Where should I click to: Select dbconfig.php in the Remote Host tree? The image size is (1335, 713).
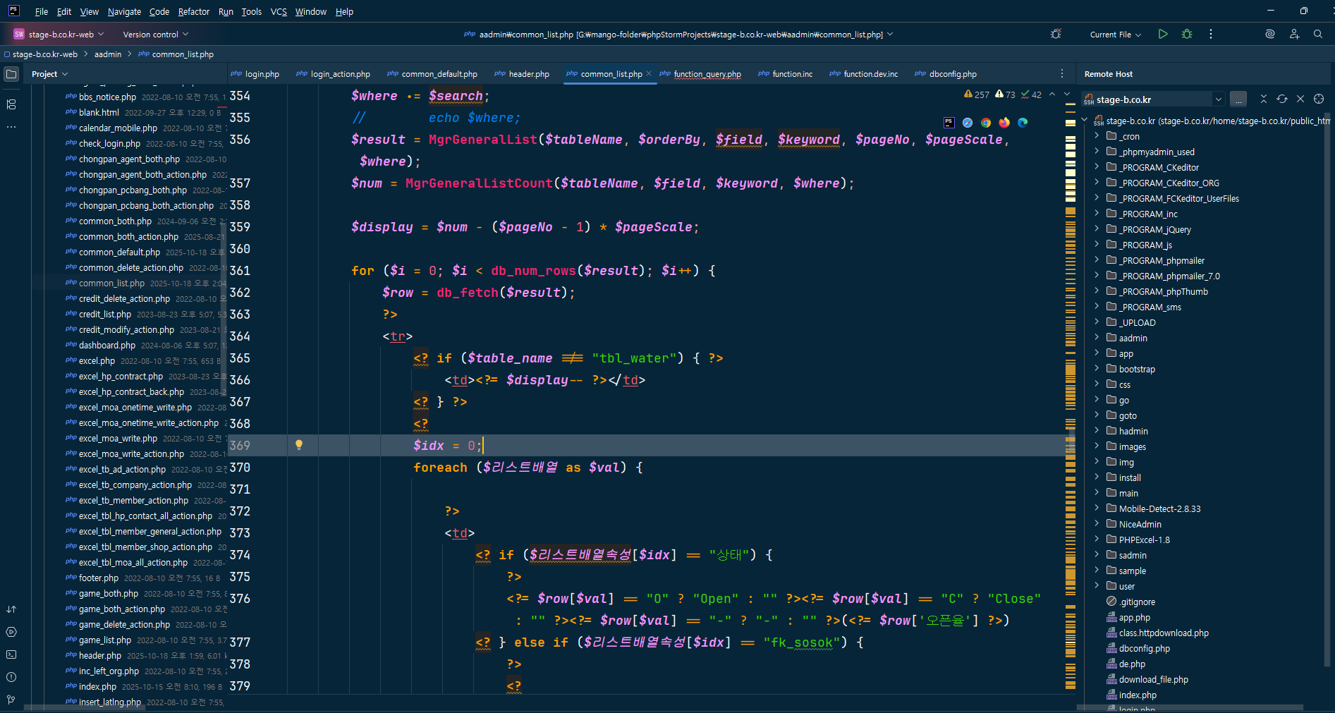tap(1144, 648)
